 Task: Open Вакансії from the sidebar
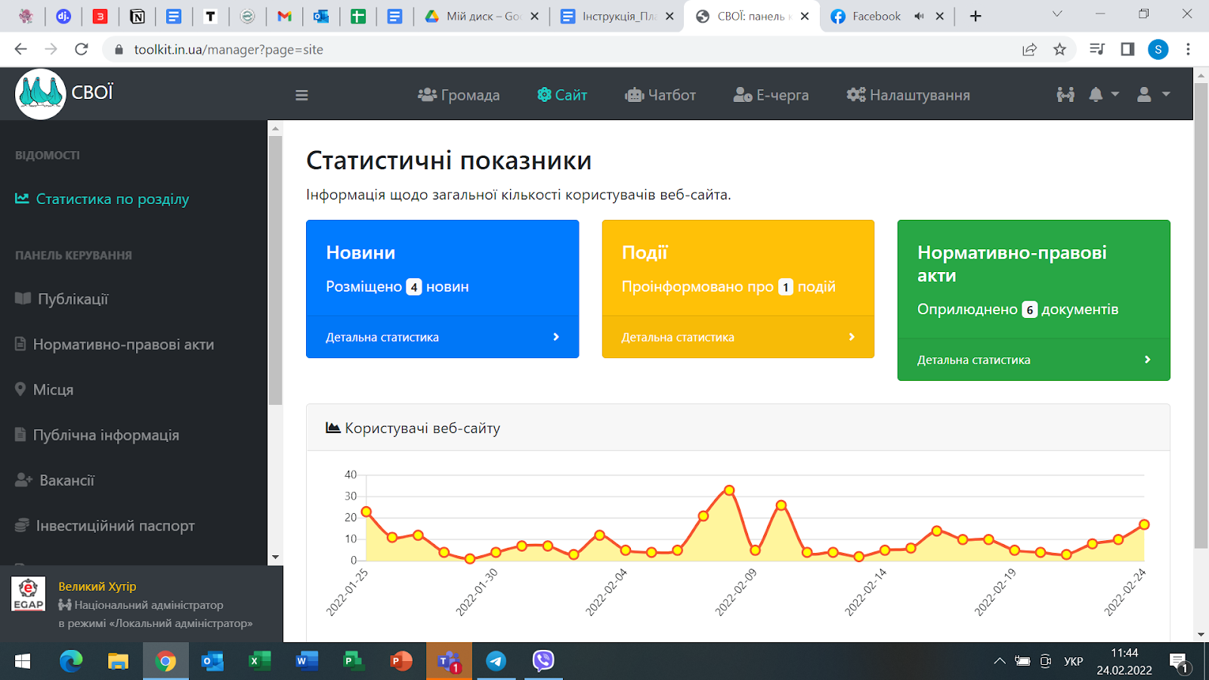(66, 481)
